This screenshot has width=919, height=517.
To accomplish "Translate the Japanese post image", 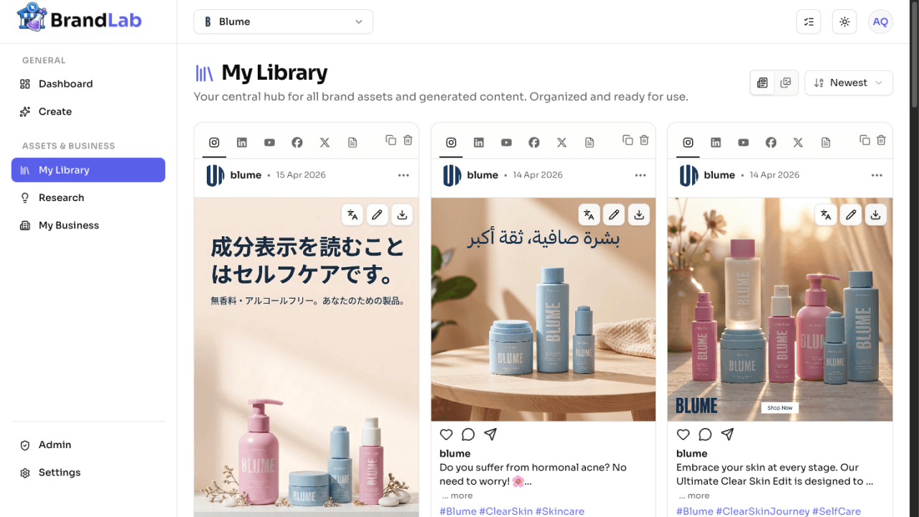I will click(x=353, y=214).
